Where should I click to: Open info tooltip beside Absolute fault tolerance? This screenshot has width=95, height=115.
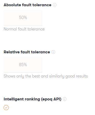click(x=55, y=5)
